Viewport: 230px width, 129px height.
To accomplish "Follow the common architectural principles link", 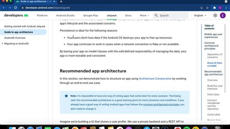I will click(x=161, y=104).
